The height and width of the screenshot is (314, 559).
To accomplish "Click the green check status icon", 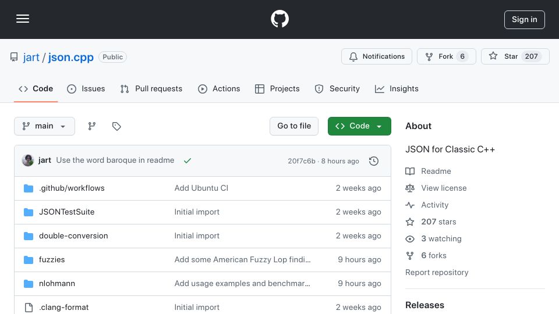I will [x=187, y=160].
